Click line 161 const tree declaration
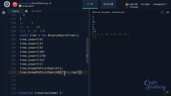The image size is (171, 96). click(49, 35)
